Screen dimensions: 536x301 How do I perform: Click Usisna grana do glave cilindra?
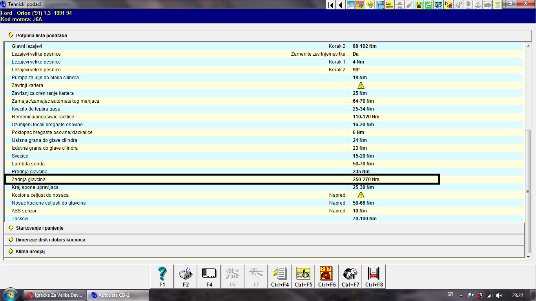44,140
